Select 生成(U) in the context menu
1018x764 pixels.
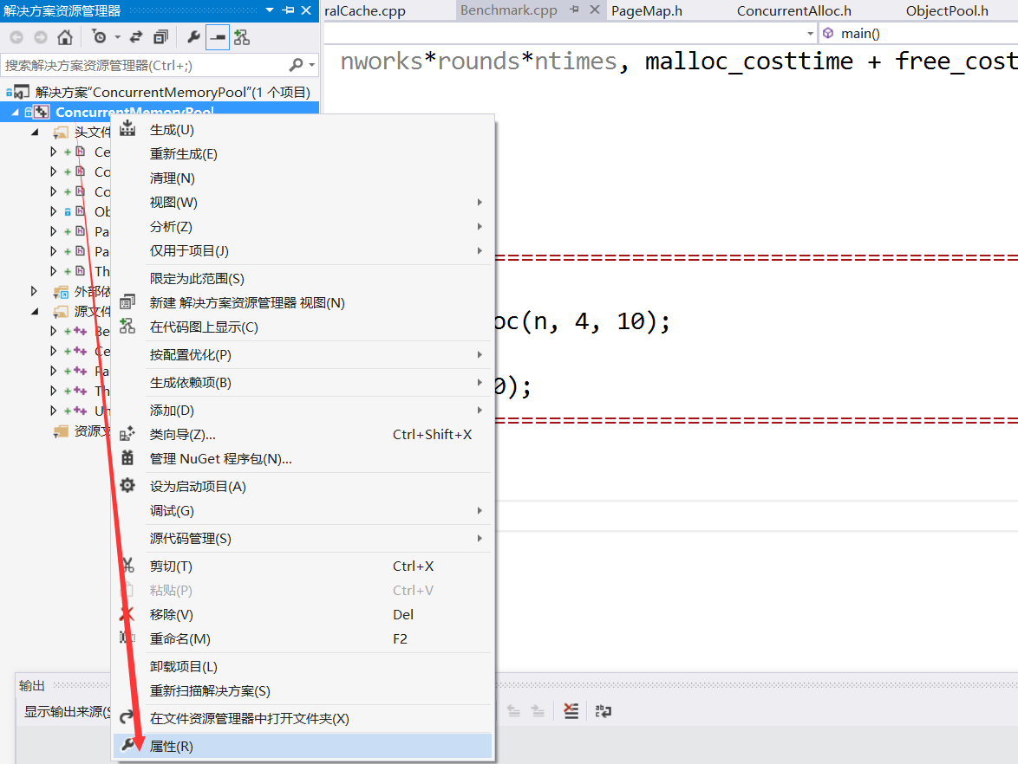pos(303,130)
